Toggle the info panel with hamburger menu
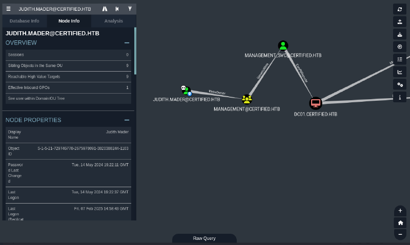 click(8, 9)
